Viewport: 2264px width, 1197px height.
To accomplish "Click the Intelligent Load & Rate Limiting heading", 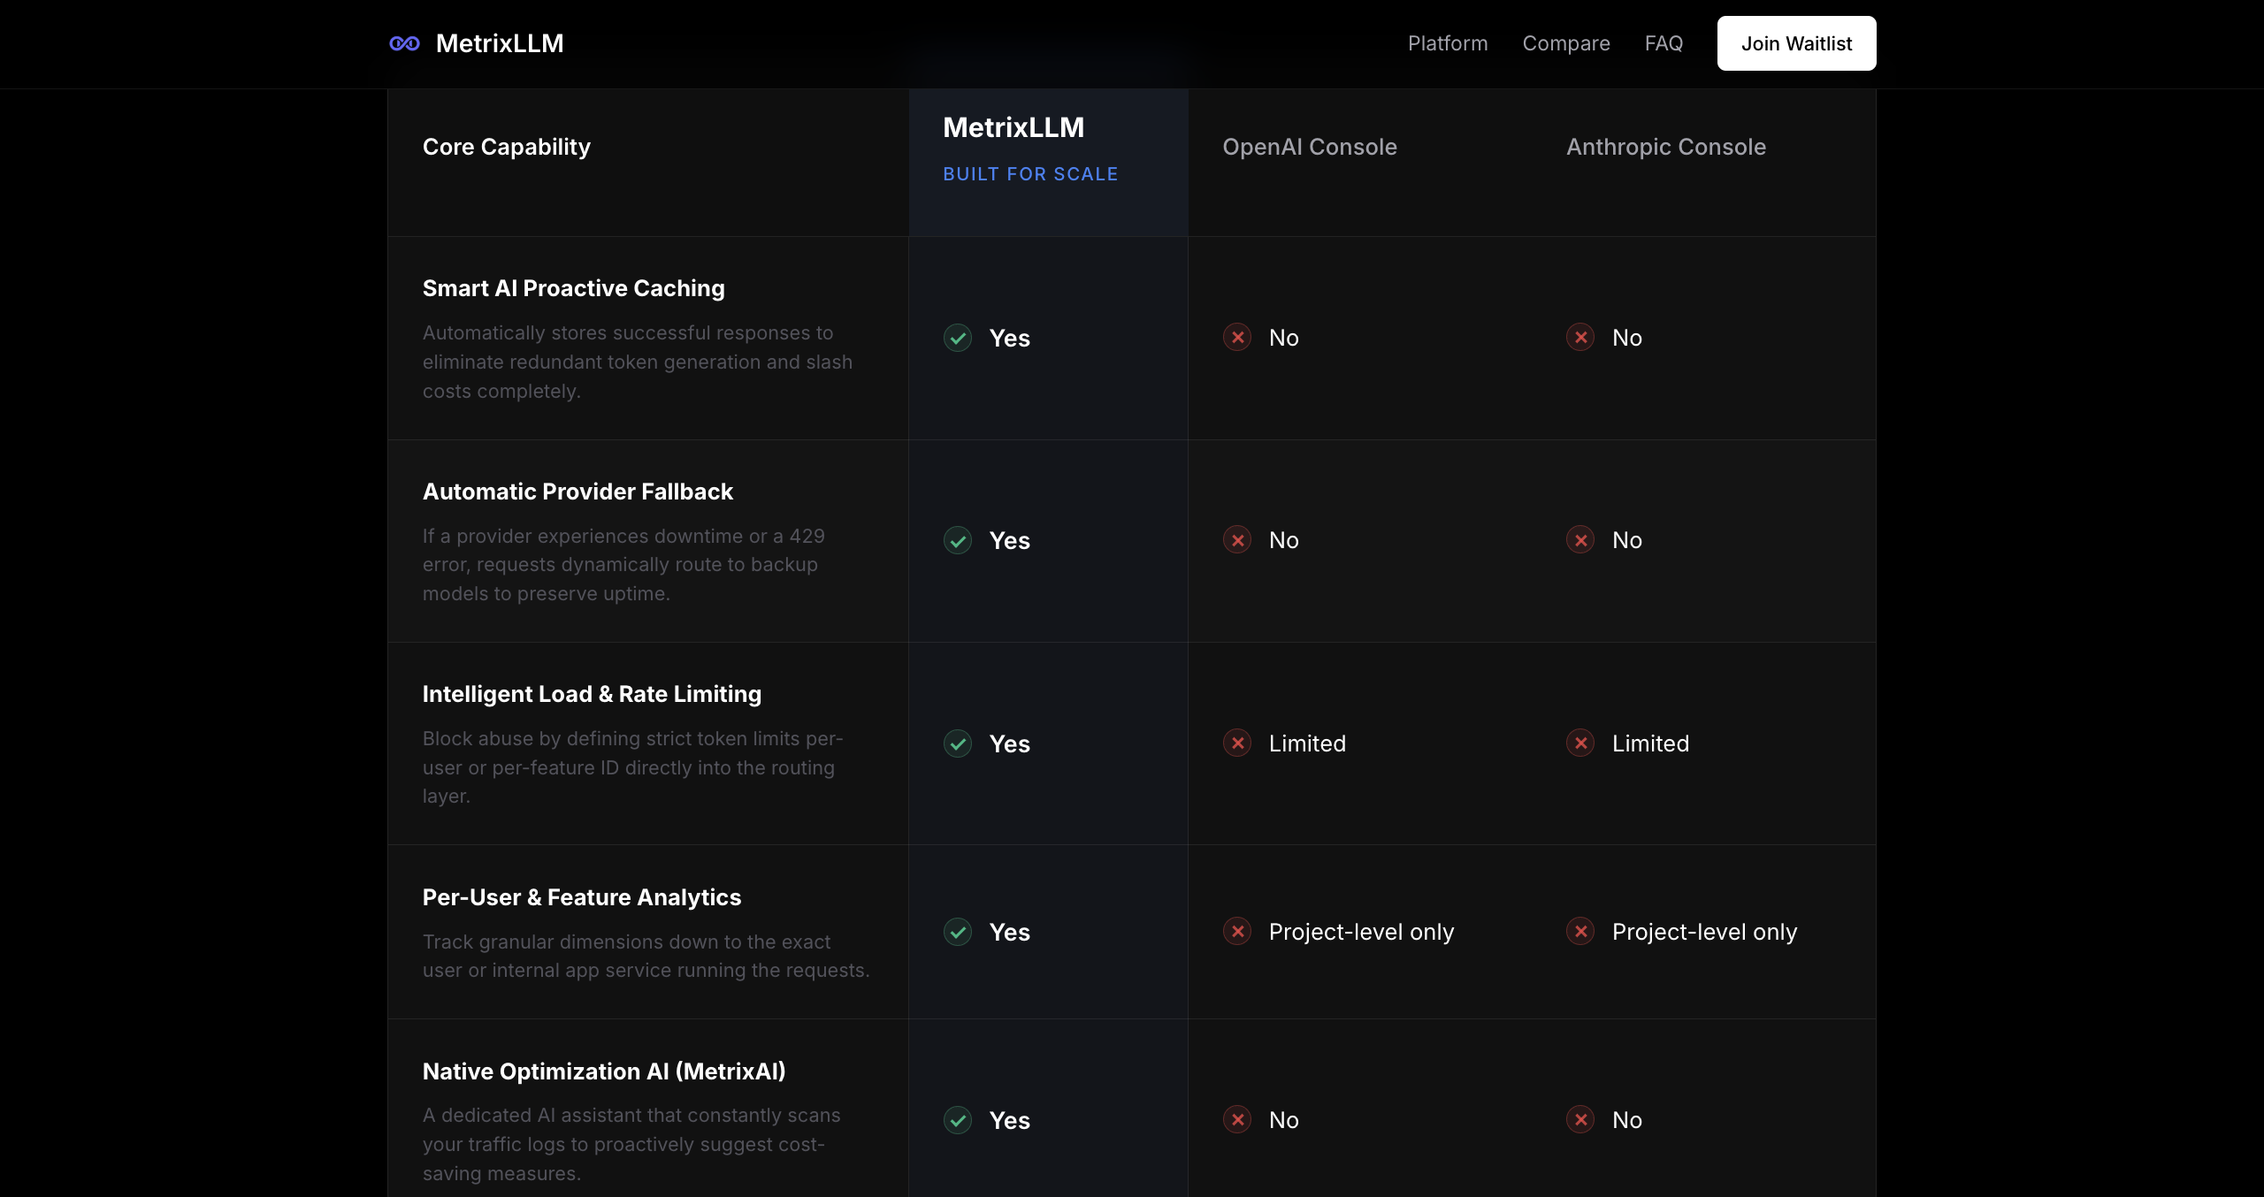I will click(x=592, y=694).
